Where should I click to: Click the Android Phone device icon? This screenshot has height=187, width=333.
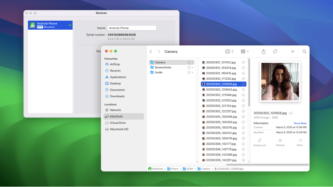(32, 25)
